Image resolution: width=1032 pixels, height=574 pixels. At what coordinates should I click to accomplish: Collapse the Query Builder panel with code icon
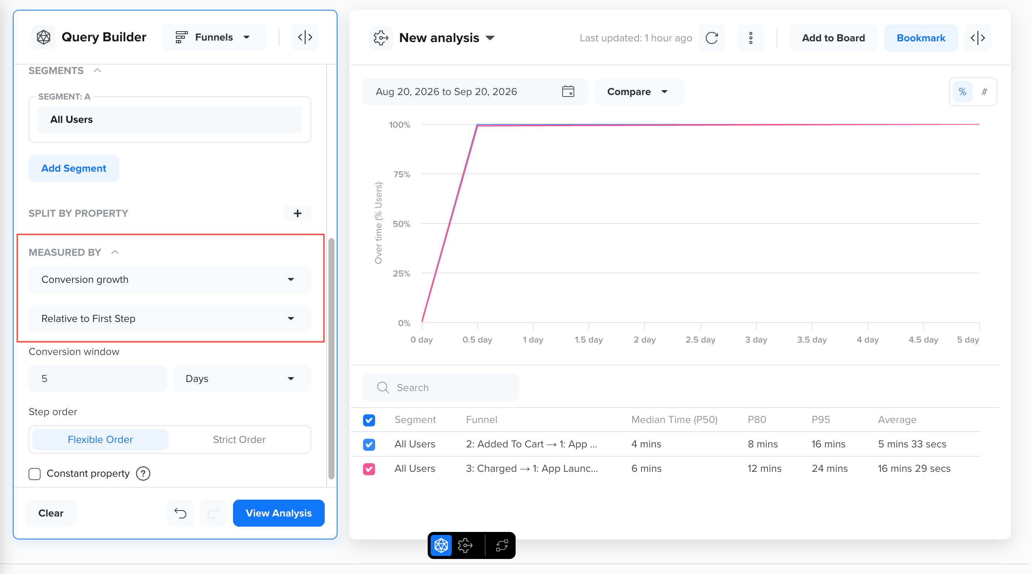[x=305, y=37]
